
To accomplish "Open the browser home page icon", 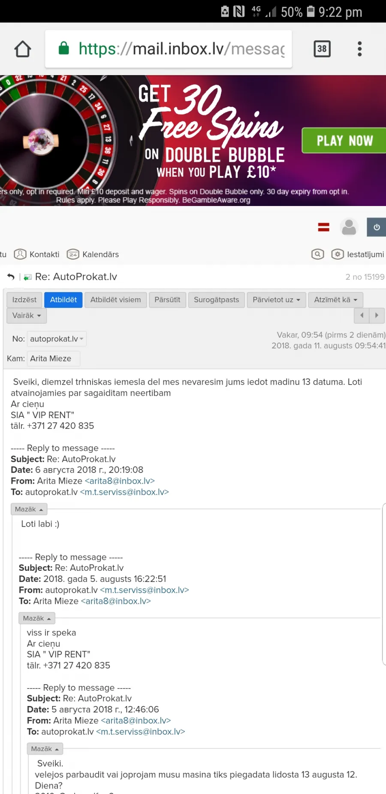I will point(23,49).
